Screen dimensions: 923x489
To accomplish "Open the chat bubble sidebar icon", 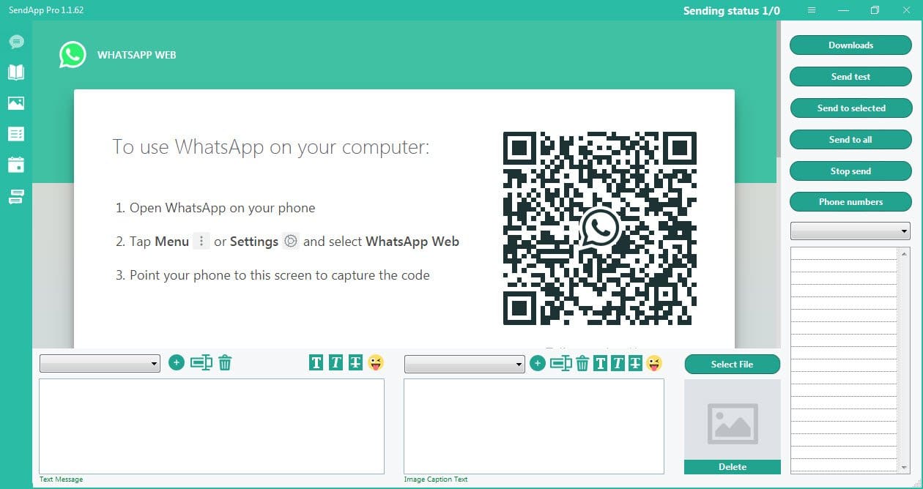I will [x=16, y=42].
